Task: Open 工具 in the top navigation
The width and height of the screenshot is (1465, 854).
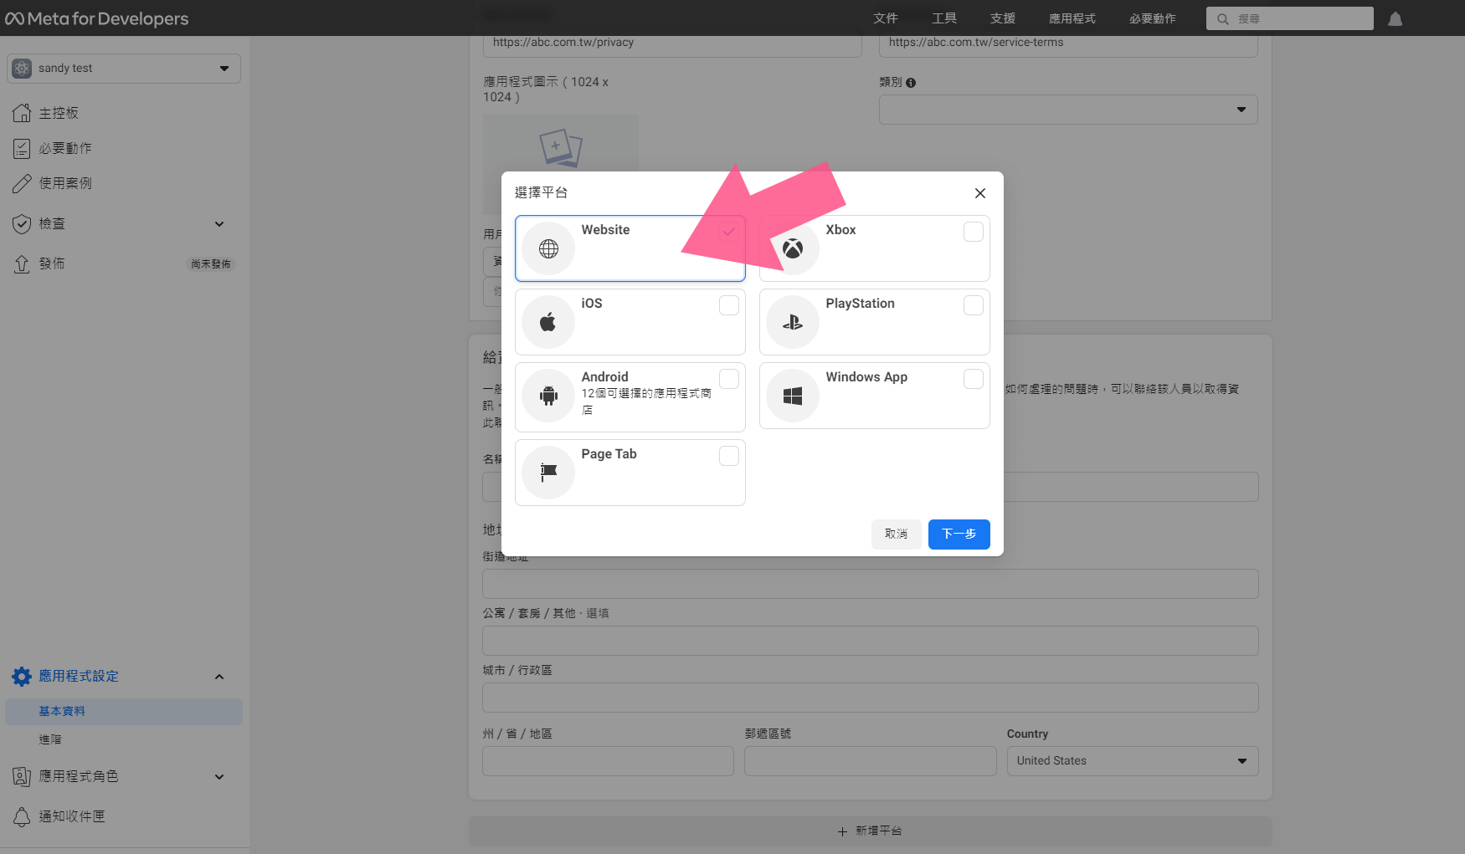Action: pyautogui.click(x=944, y=18)
